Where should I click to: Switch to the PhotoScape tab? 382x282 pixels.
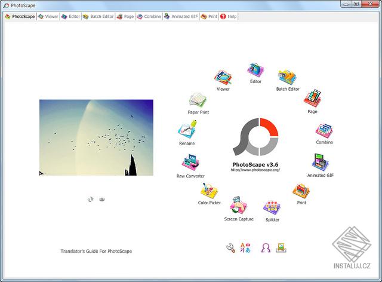click(x=20, y=17)
